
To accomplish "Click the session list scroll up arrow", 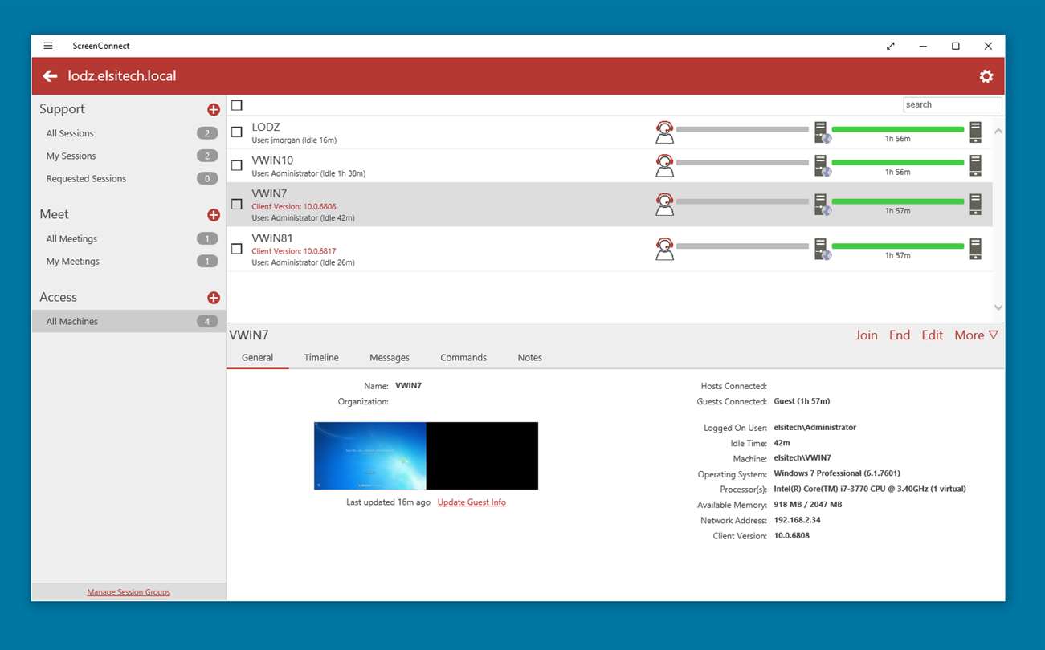I will click(998, 131).
